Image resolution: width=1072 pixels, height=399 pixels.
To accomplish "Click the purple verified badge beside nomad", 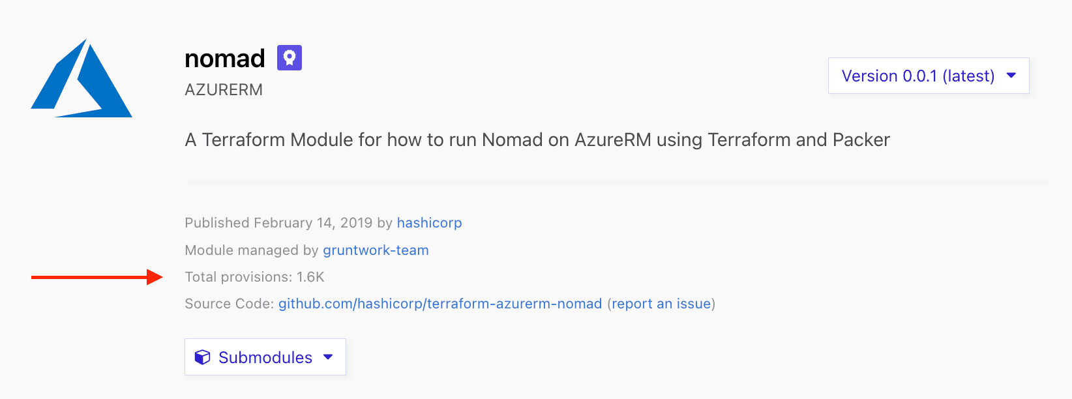I will pyautogui.click(x=290, y=58).
